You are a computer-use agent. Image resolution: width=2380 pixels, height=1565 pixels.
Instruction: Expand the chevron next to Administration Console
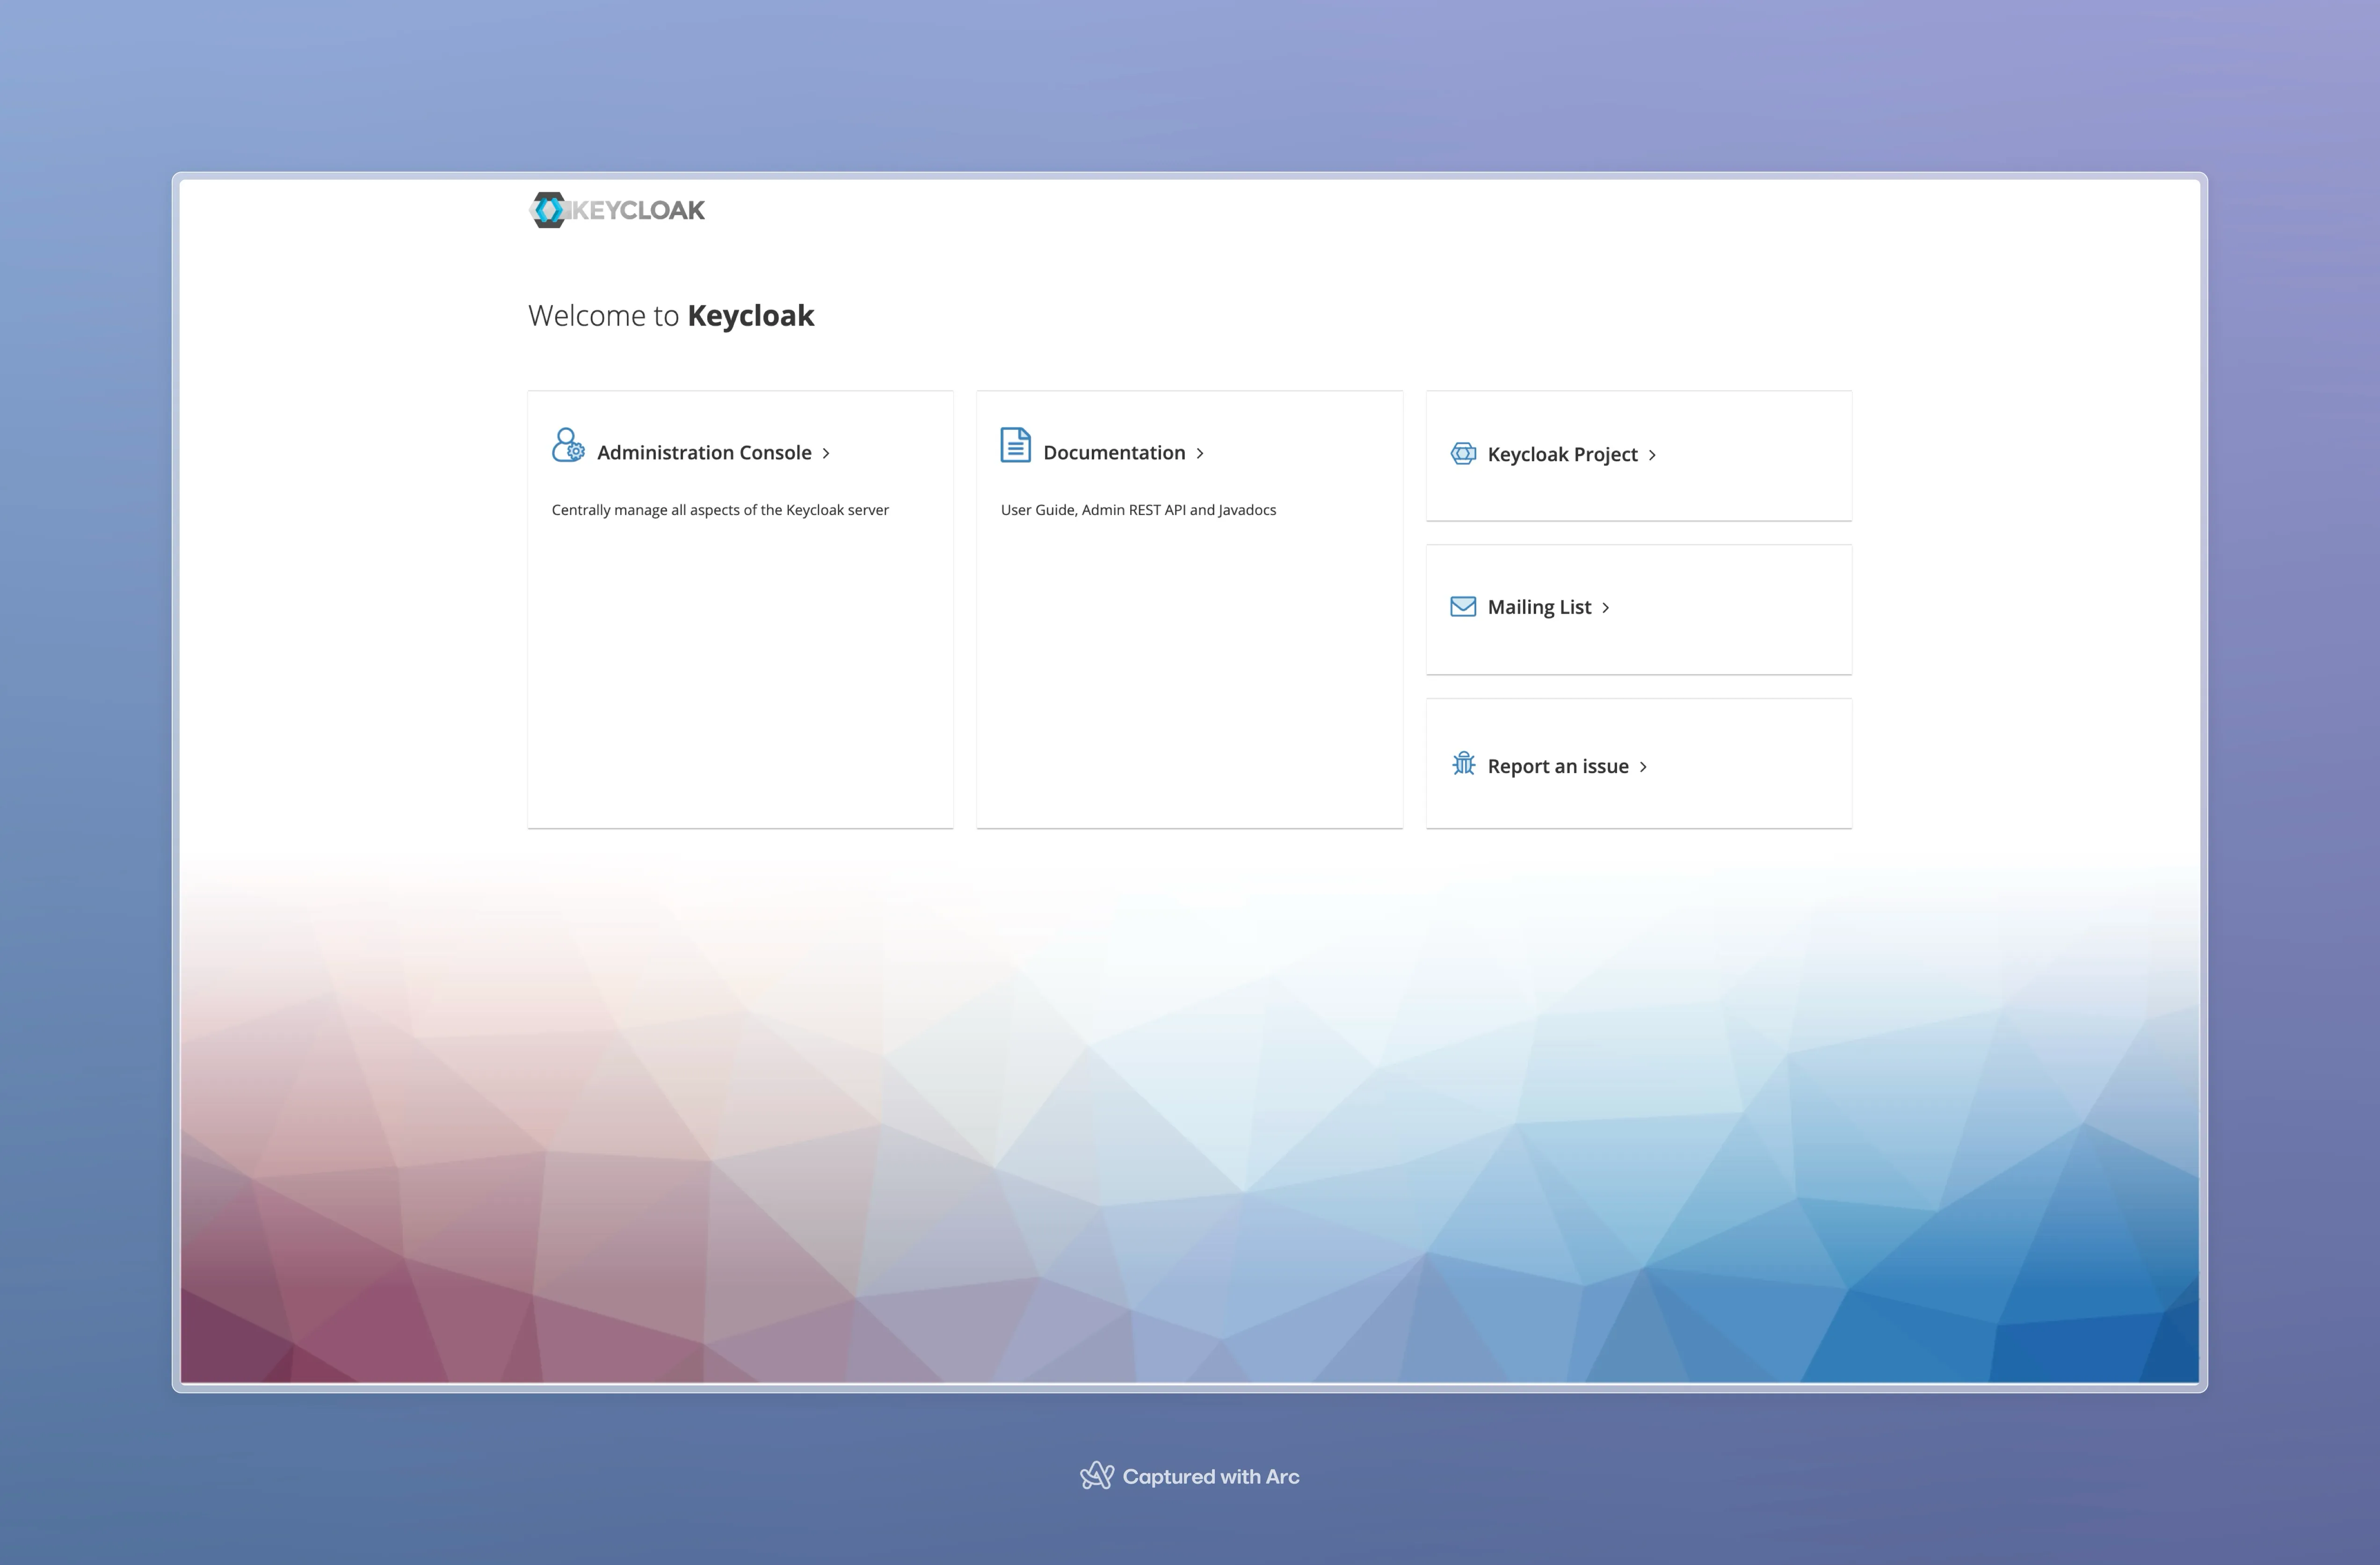pyautogui.click(x=827, y=453)
